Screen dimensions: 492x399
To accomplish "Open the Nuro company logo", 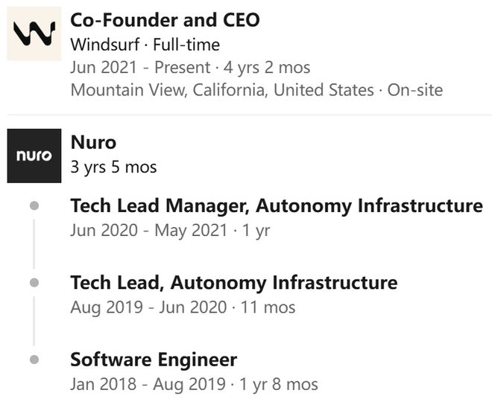I will point(34,156).
